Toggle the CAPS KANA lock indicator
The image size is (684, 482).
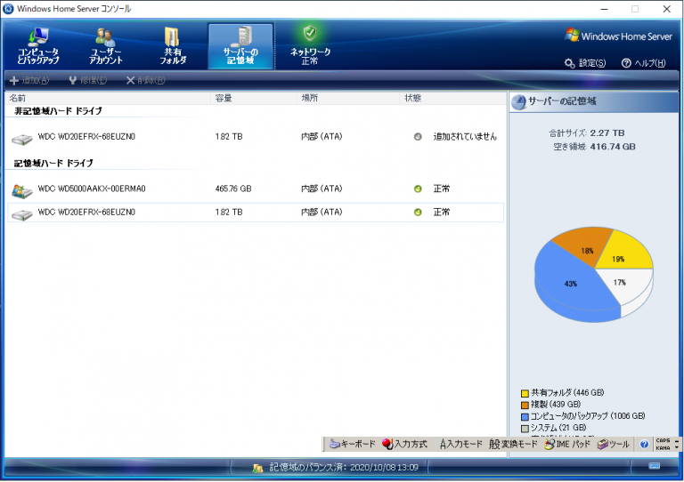663,444
